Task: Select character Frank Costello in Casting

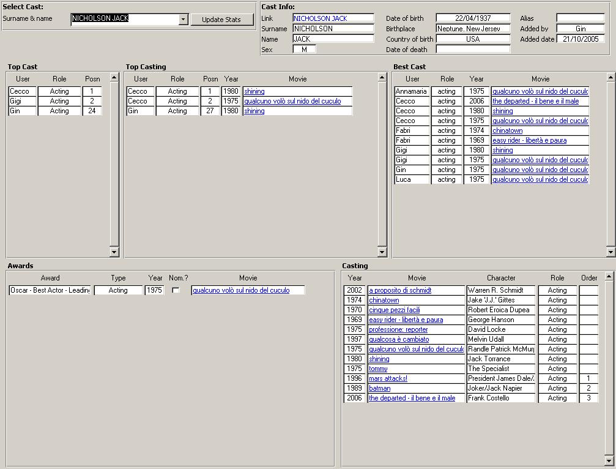Action: coord(501,398)
